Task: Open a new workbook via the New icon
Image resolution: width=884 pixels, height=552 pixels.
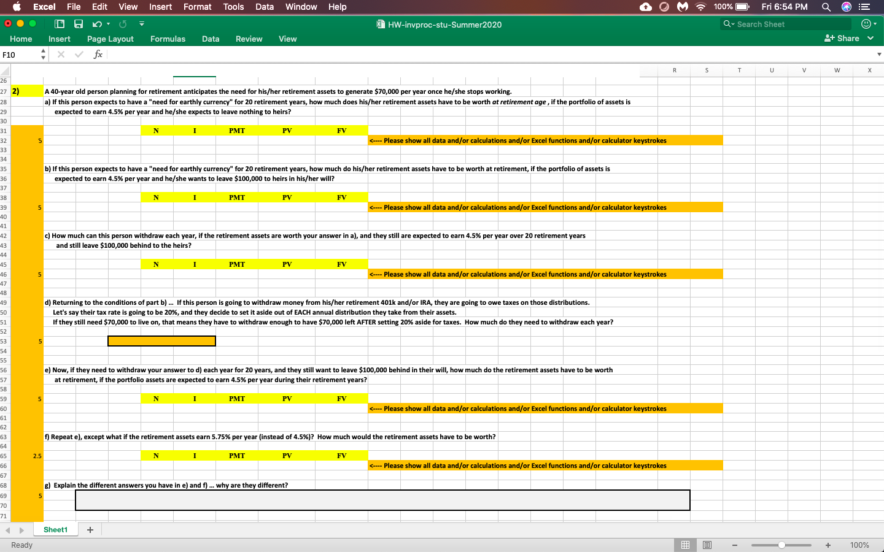Action: [59, 23]
